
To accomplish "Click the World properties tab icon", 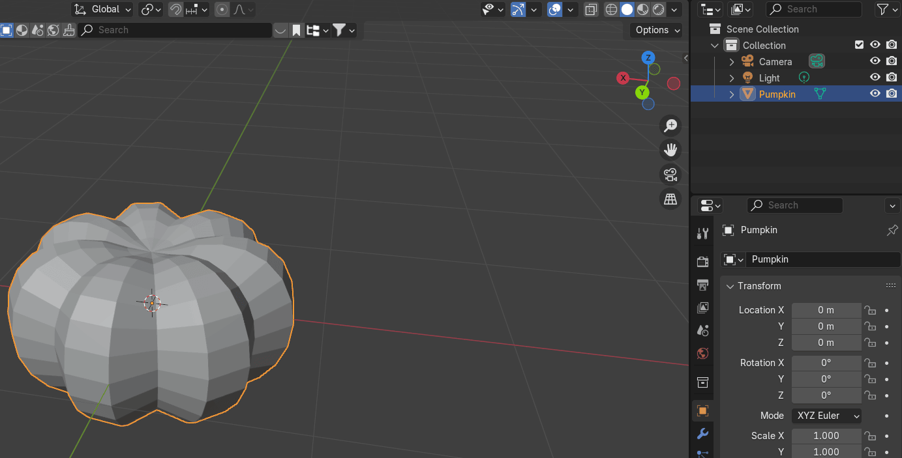I will pyautogui.click(x=702, y=354).
